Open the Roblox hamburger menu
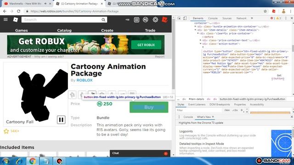The image size is (294, 165). (6, 19)
